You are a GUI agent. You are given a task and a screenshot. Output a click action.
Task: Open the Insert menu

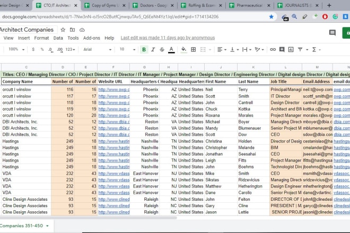click(x=24, y=38)
